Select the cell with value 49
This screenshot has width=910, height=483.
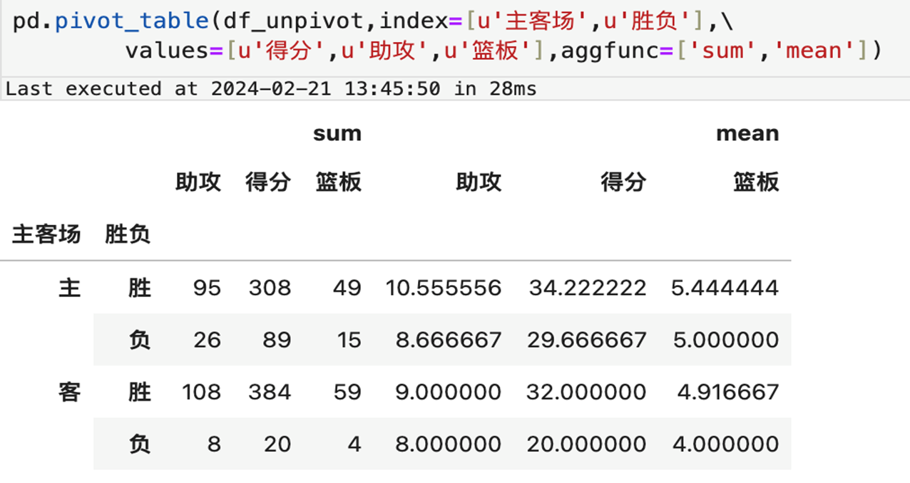click(347, 288)
